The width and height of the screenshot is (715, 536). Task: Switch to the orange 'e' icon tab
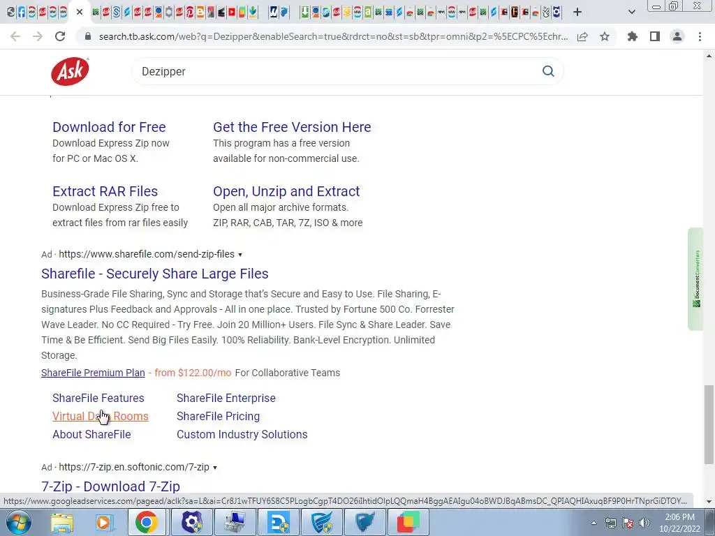(x=200, y=12)
